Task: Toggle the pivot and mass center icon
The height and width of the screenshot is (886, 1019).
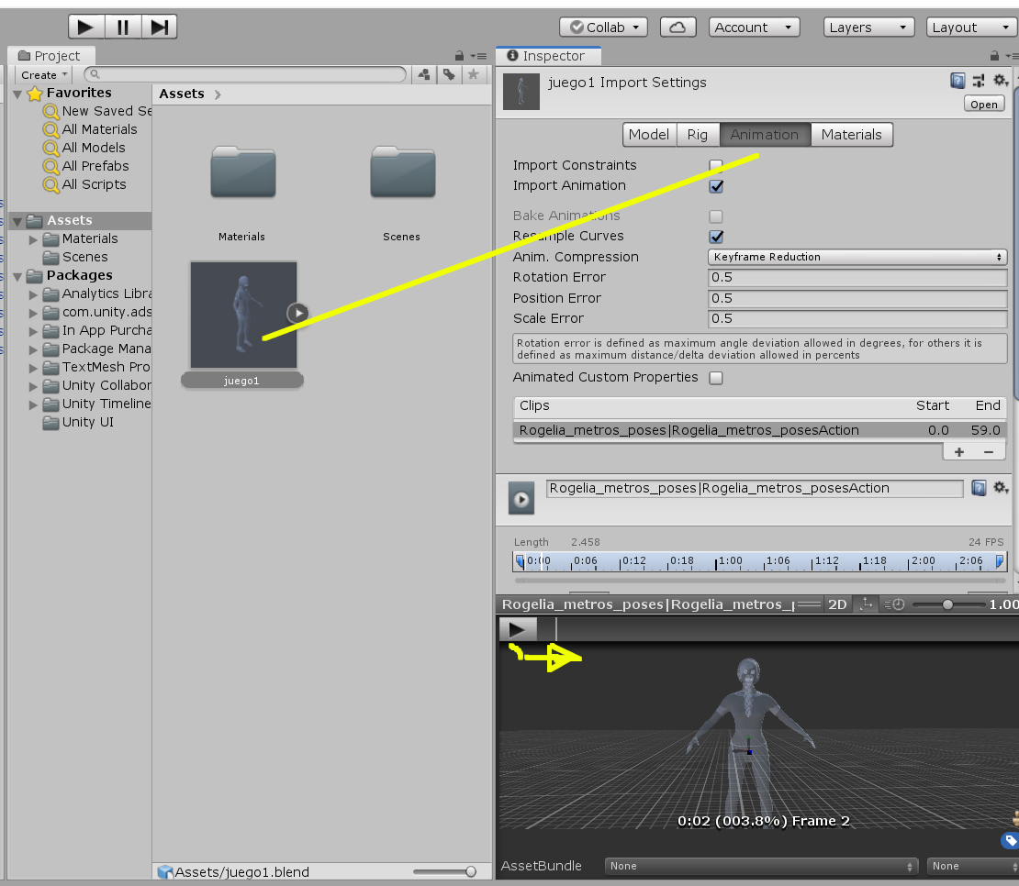Action: pyautogui.click(x=867, y=604)
